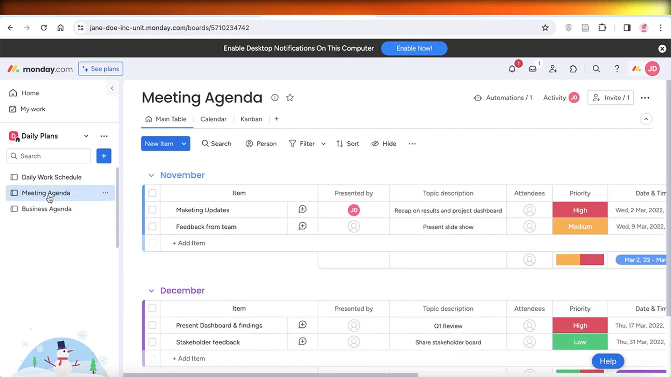The width and height of the screenshot is (671, 377).
Task: Open Meeting Agenda sidebar item three-dot menu
Action: pos(105,193)
